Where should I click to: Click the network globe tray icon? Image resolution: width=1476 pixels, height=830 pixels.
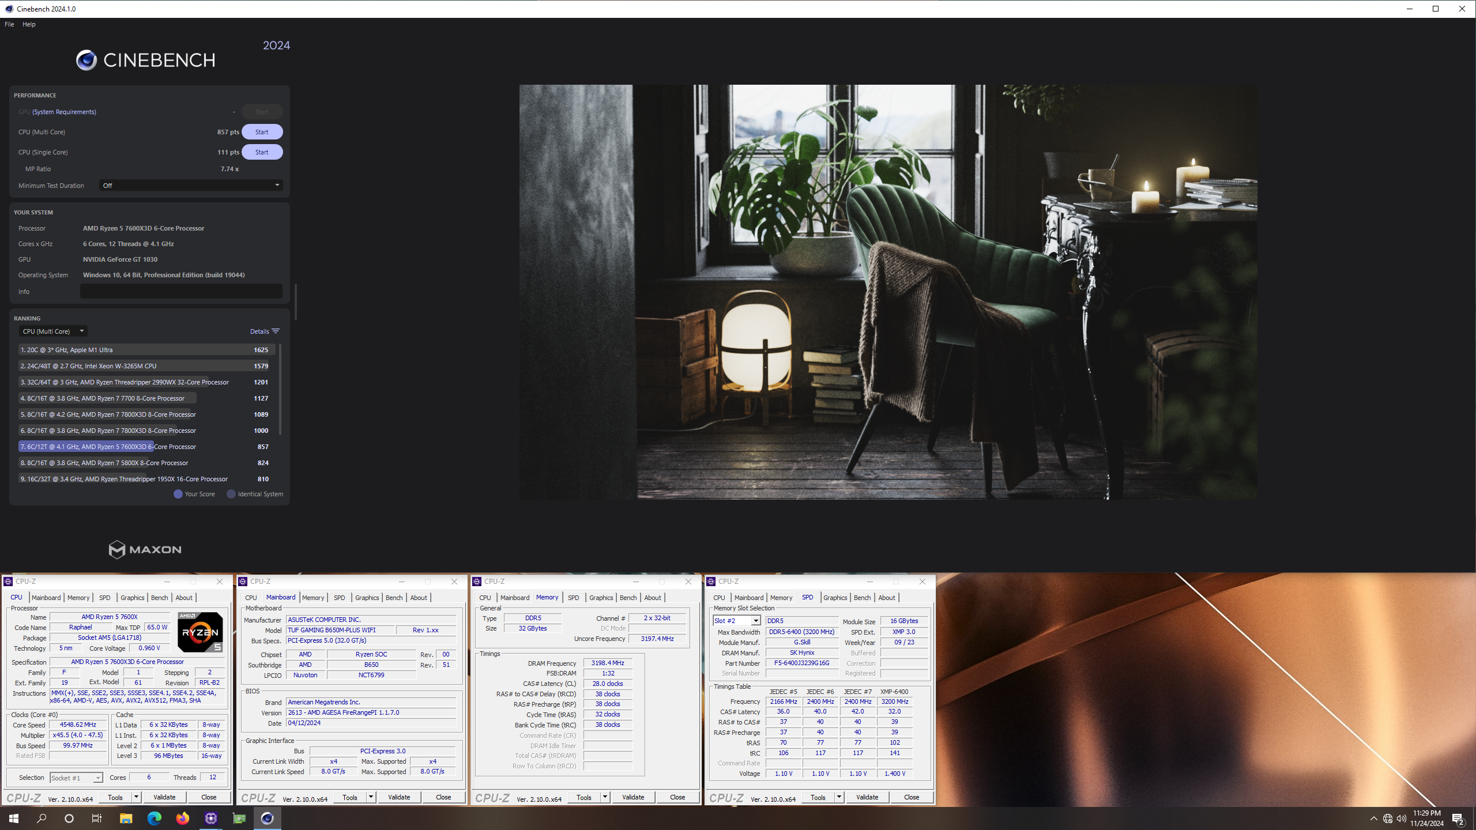(x=1388, y=818)
